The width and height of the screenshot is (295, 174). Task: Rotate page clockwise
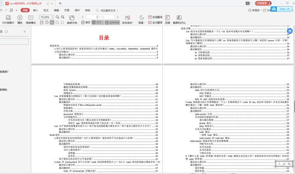(62, 23)
